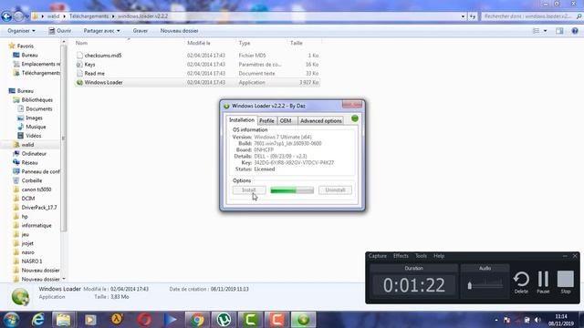
Task: Open the green Camtasia taskbar icon
Action: click(x=251, y=320)
